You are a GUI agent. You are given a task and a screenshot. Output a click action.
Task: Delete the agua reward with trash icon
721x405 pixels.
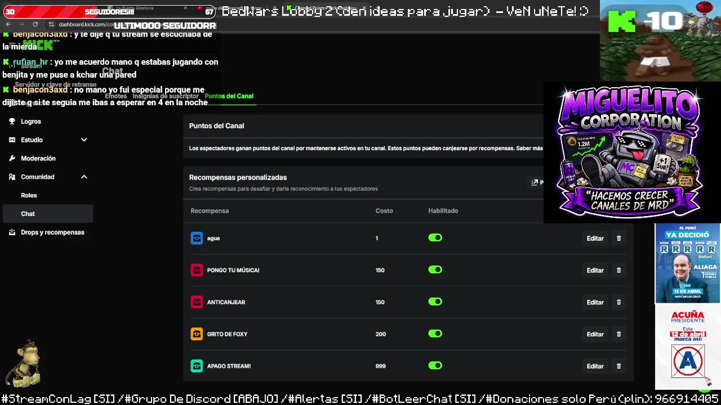[x=618, y=238]
